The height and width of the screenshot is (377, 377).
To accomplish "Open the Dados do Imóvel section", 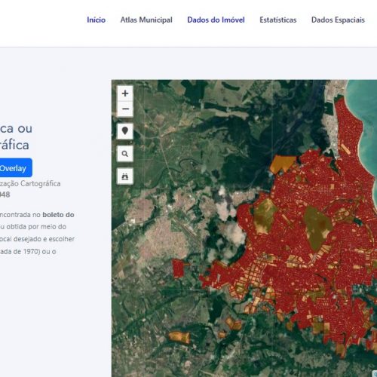I will (216, 20).
